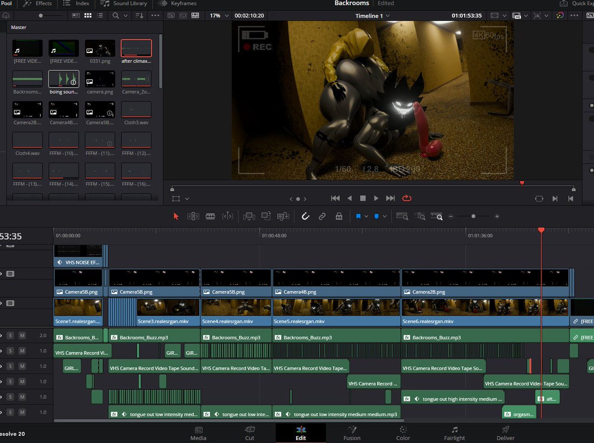
Task: Click the Replace Clip icon
Action: (x=283, y=216)
